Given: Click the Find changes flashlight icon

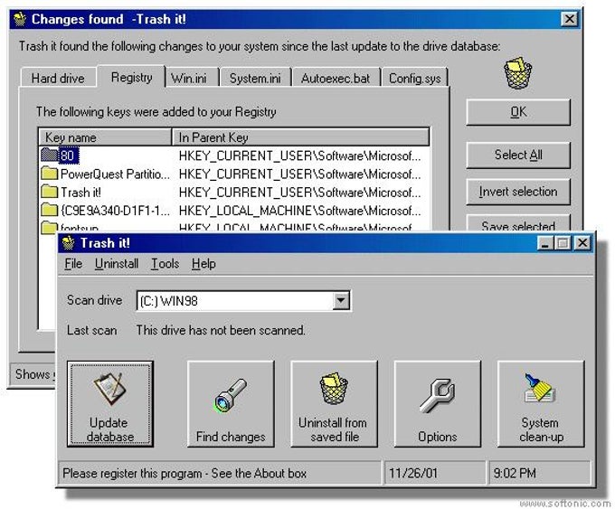Looking at the screenshot, I should (231, 395).
